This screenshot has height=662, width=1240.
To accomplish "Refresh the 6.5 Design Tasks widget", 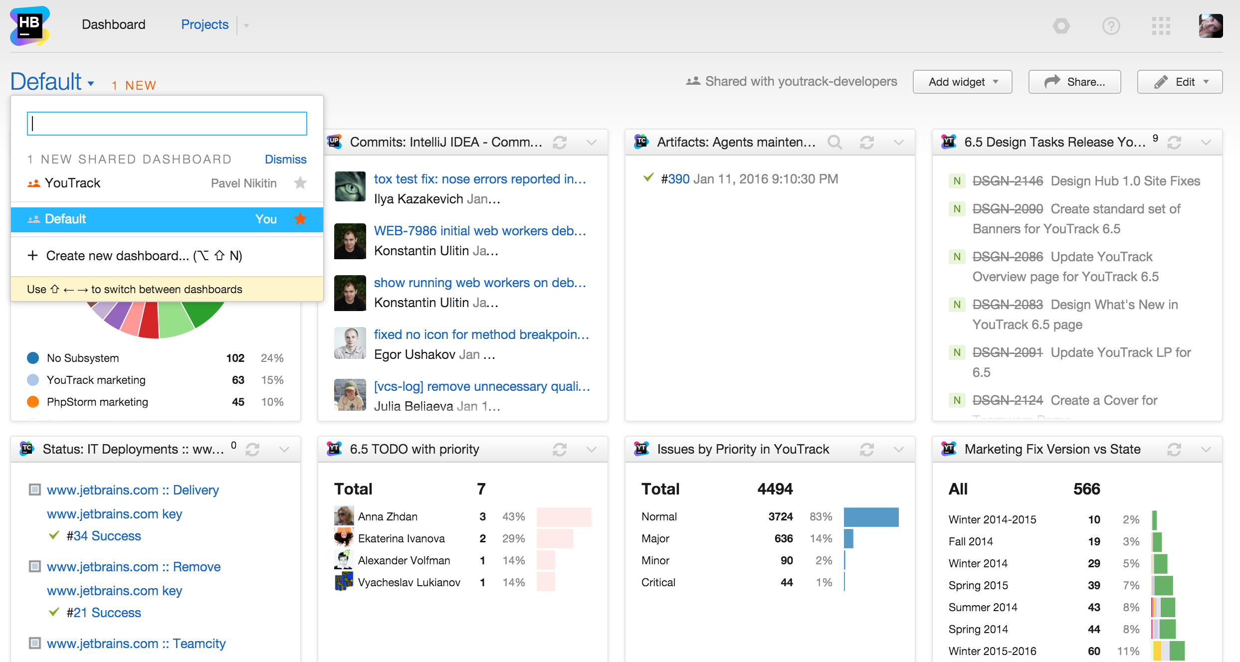I will [x=1174, y=143].
